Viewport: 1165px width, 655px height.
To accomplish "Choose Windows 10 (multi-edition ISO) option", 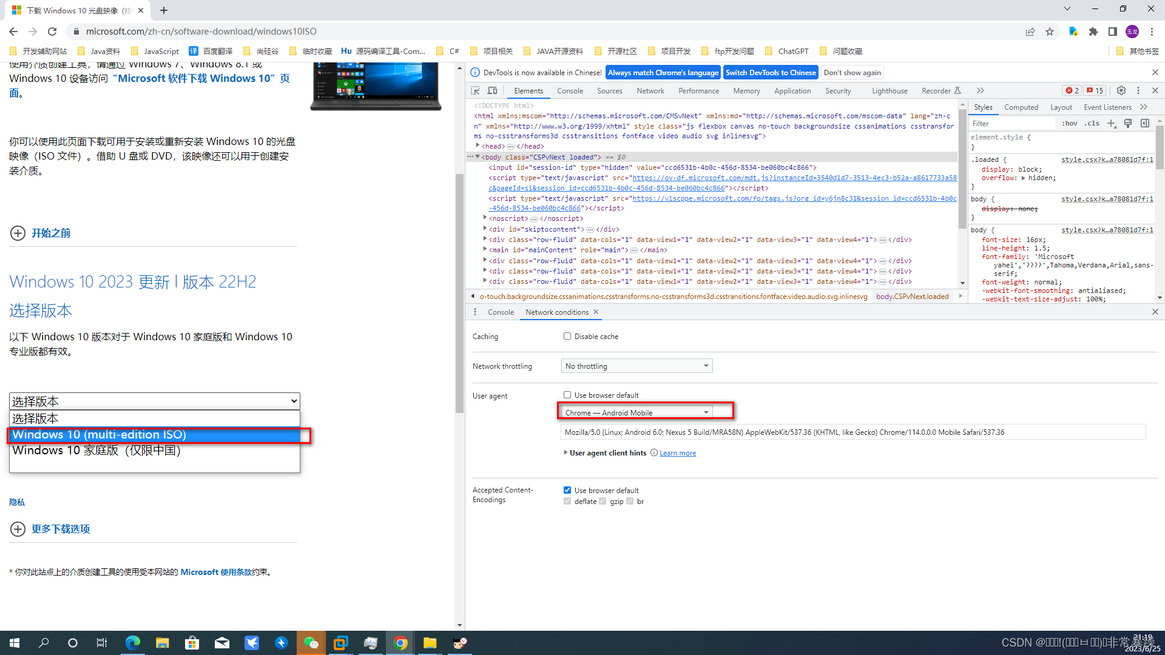I will [155, 435].
